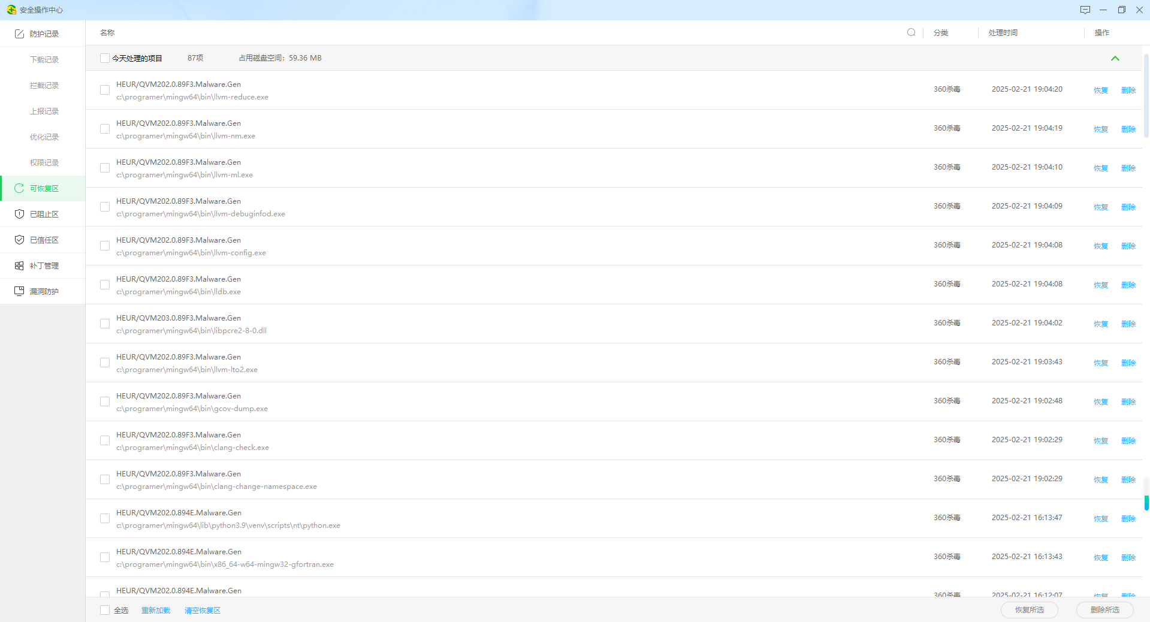Screen dimensions: 1150x622
Task: Click 删除 link for python.exe entry
Action: coord(1128,518)
